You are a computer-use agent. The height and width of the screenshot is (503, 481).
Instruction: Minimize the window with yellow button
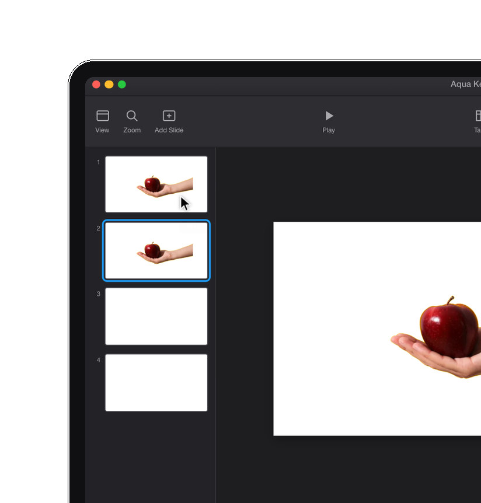(109, 85)
